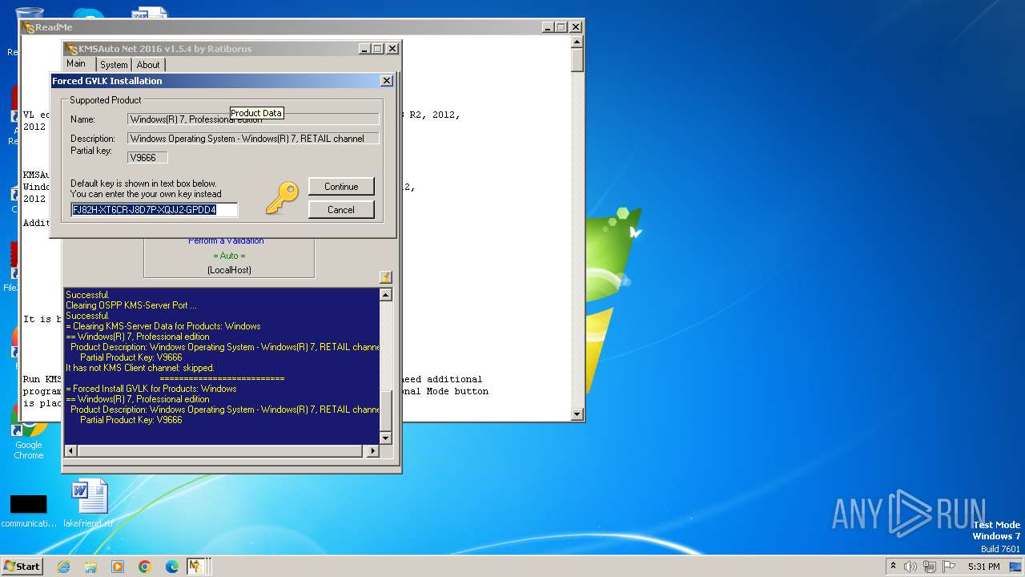Image resolution: width=1025 pixels, height=577 pixels.
Task: Launch Internet Explorer from the taskbar
Action: coord(64,567)
